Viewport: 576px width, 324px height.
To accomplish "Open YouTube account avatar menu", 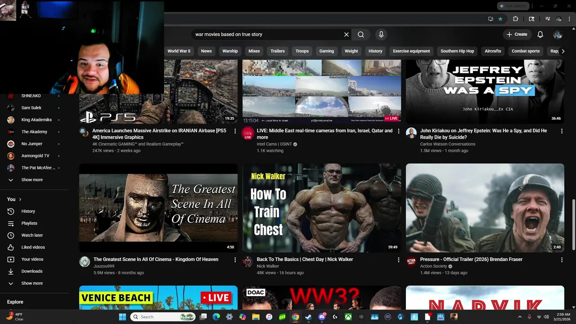I will pyautogui.click(x=558, y=34).
